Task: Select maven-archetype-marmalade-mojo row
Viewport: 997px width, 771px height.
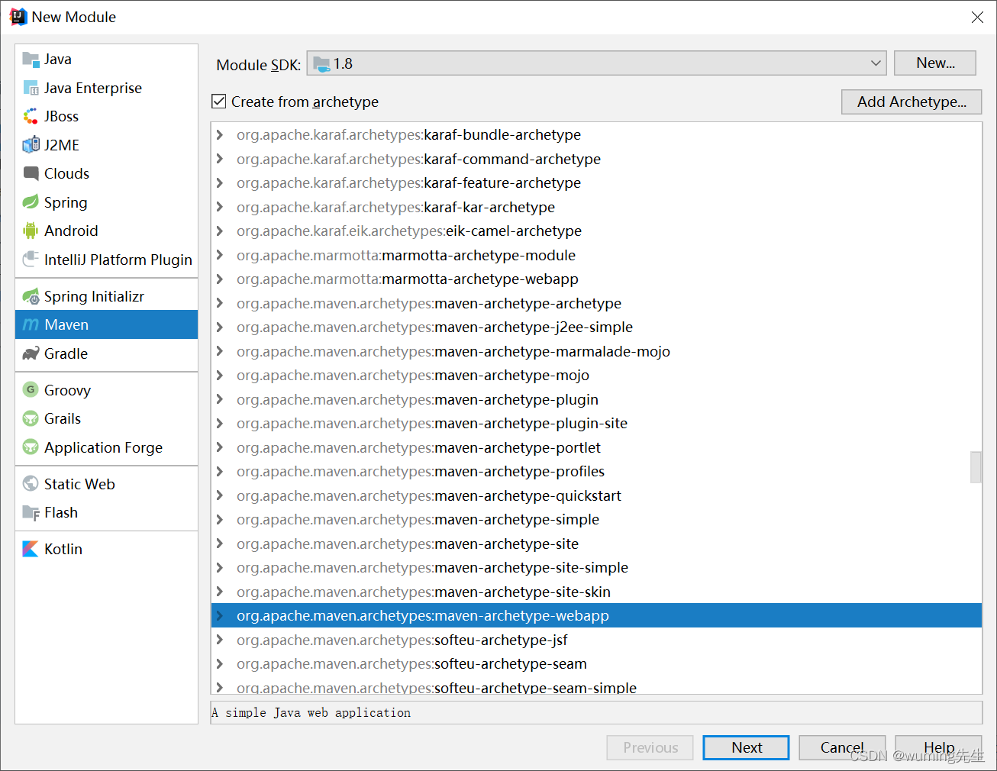Action: click(596, 351)
